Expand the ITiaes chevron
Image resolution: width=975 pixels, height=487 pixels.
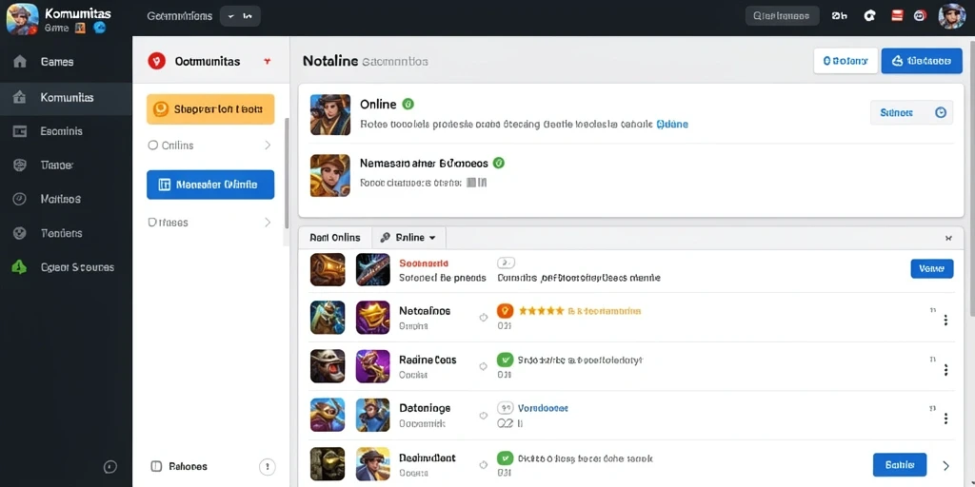coord(268,222)
